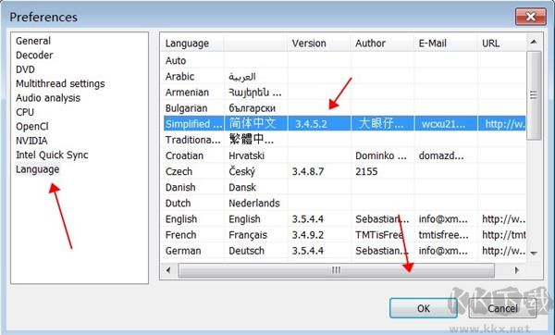Screen dimensions: 555x335
Task: Confirm settings with the OK button
Action: click(x=424, y=308)
